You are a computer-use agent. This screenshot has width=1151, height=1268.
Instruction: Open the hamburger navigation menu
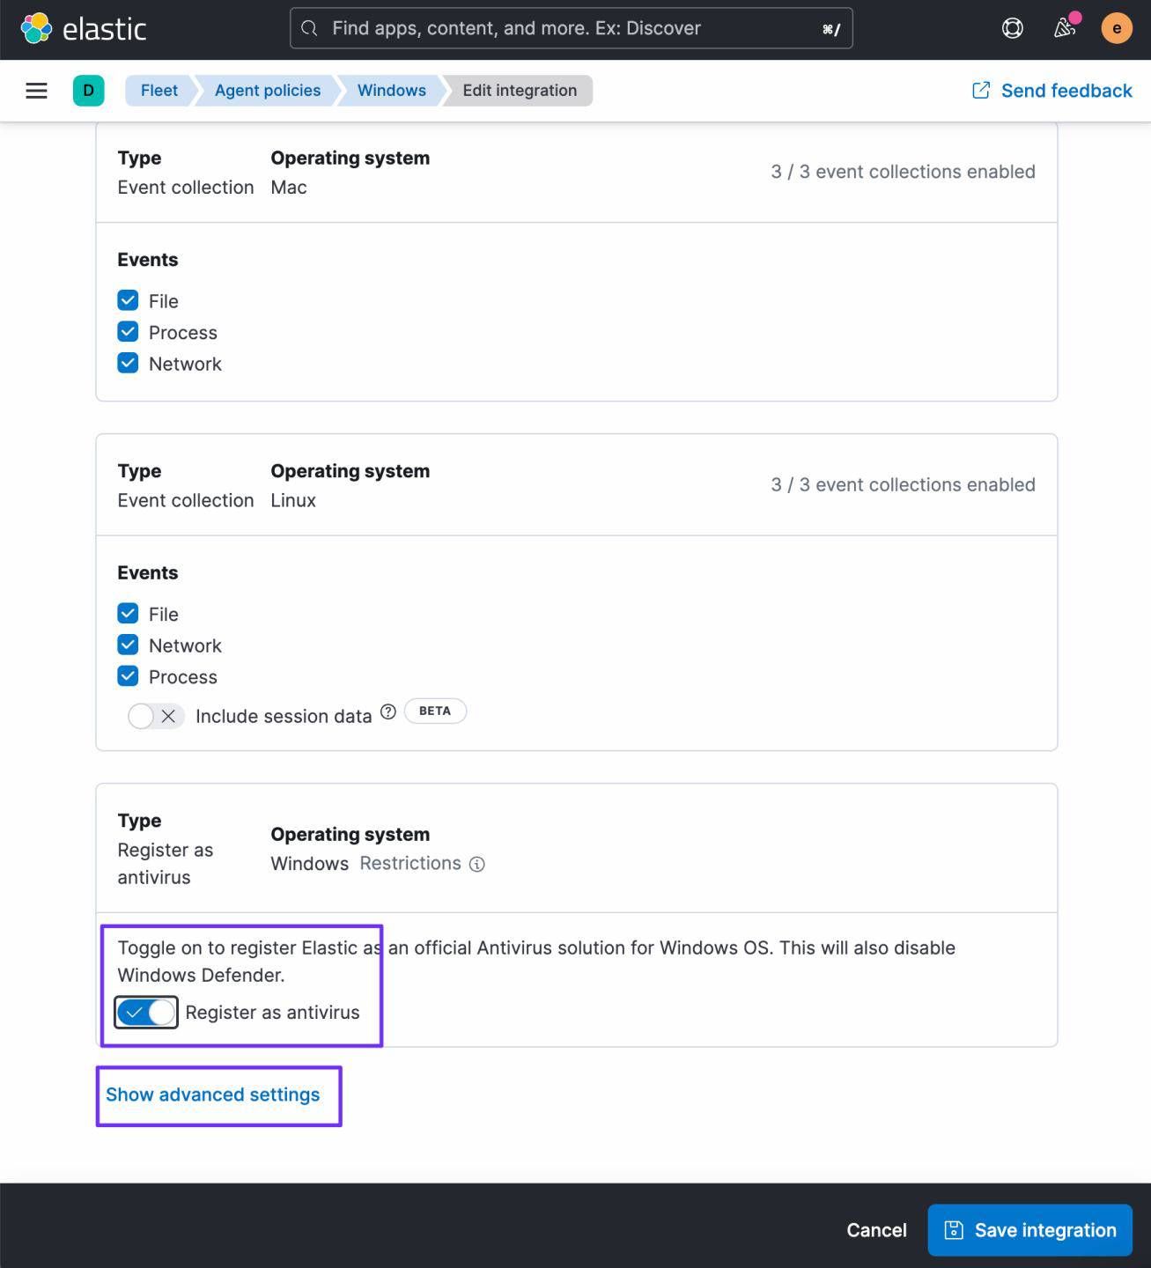coord(36,91)
